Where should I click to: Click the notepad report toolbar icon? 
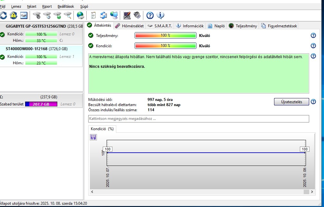pyautogui.click(x=93, y=15)
